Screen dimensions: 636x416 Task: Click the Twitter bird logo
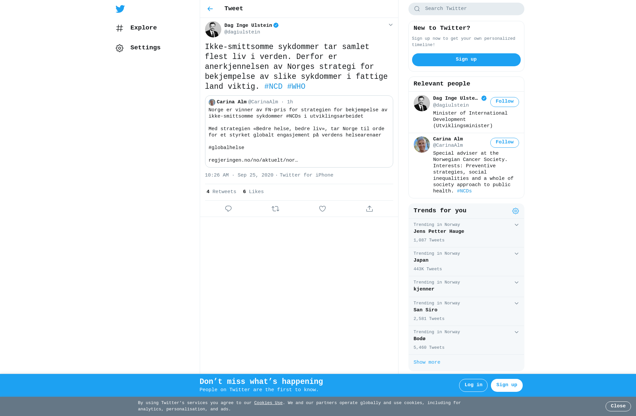click(x=120, y=9)
